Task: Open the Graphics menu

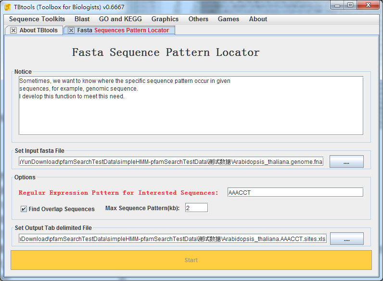Action: click(x=165, y=19)
